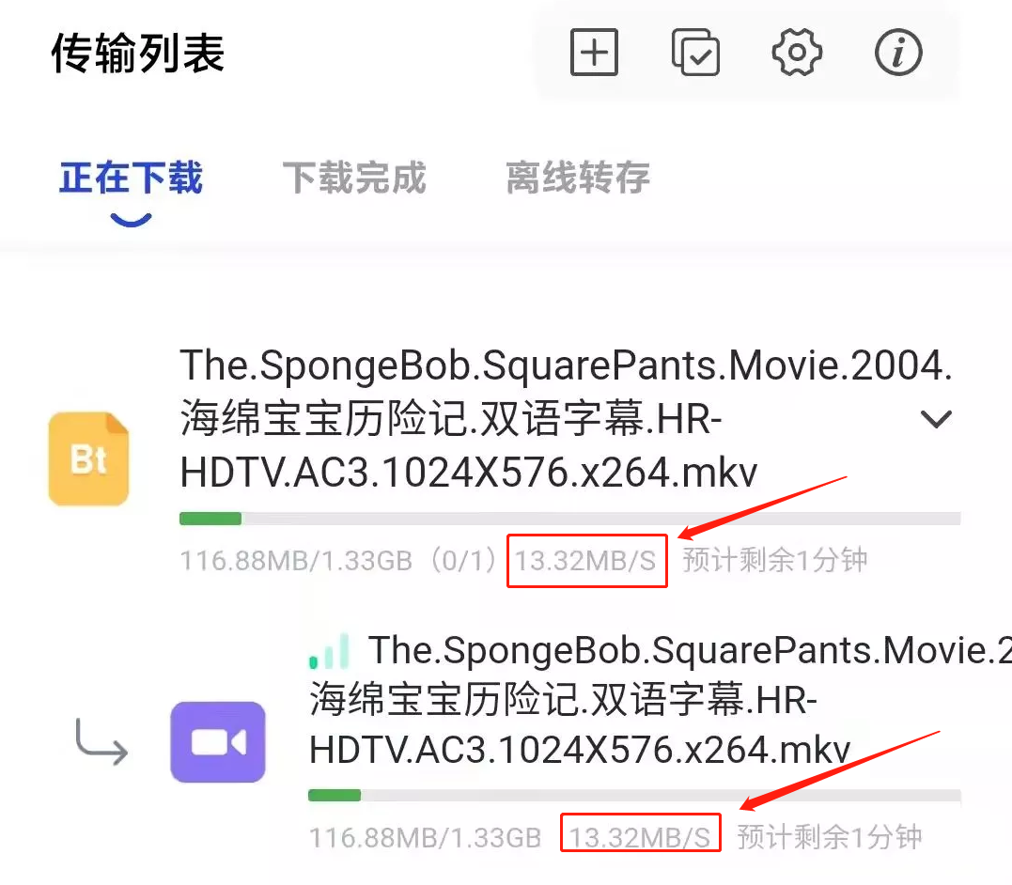1012x885 pixels.
Task: Click the BT task progress bar
Action: (569, 519)
